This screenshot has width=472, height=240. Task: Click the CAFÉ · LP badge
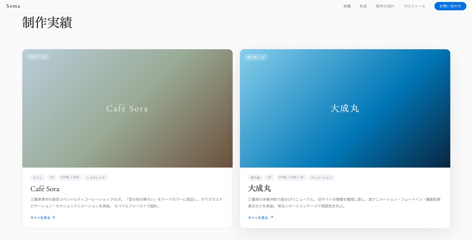pyautogui.click(x=38, y=57)
